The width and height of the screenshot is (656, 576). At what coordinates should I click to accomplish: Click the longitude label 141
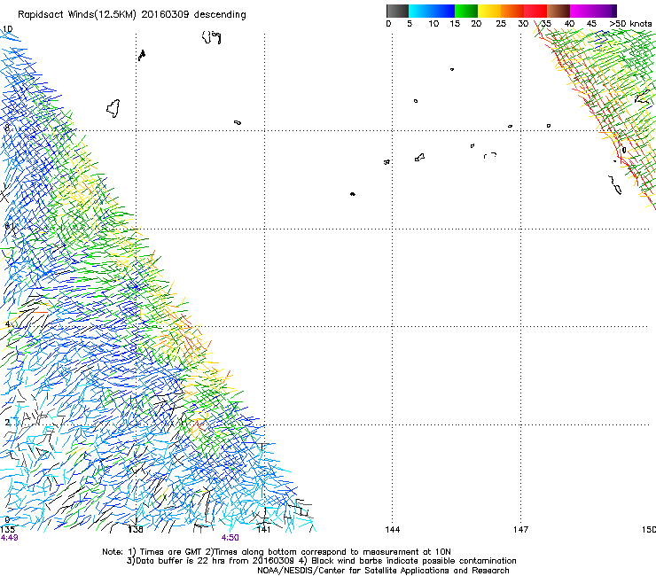click(263, 530)
